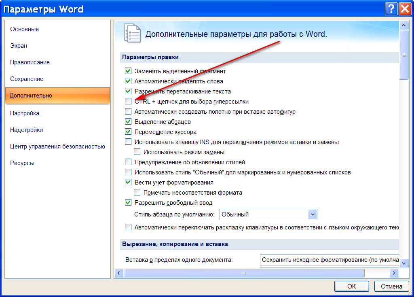The image size is (414, 297).
Task: Click the help question mark icon
Action: 391,8
